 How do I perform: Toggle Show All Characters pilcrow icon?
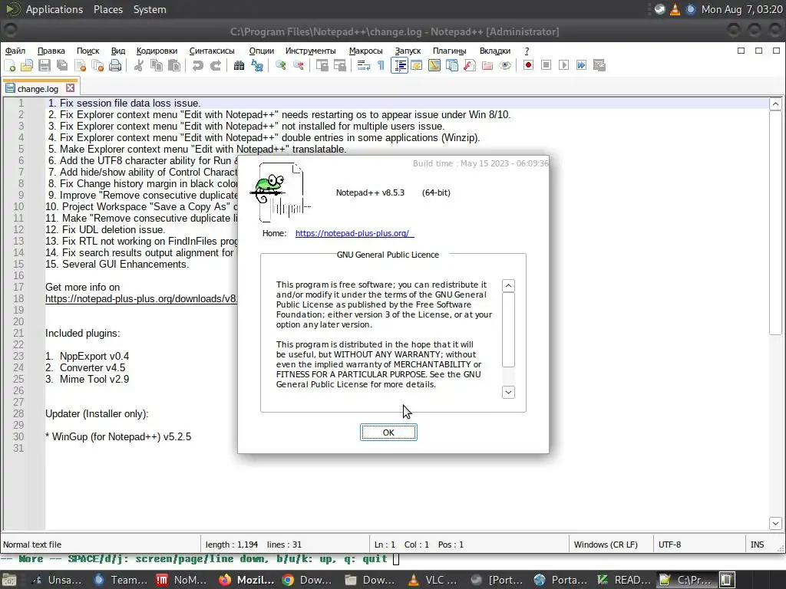point(381,65)
